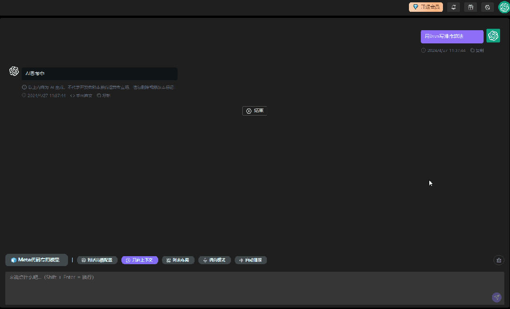510x309 pixels.
Task: Click the 开通会员 membership button
Action: pyautogui.click(x=426, y=7)
